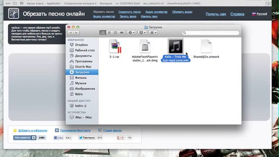Click the Google +1 button
This screenshot has width=279, height=157.
coord(120,138)
